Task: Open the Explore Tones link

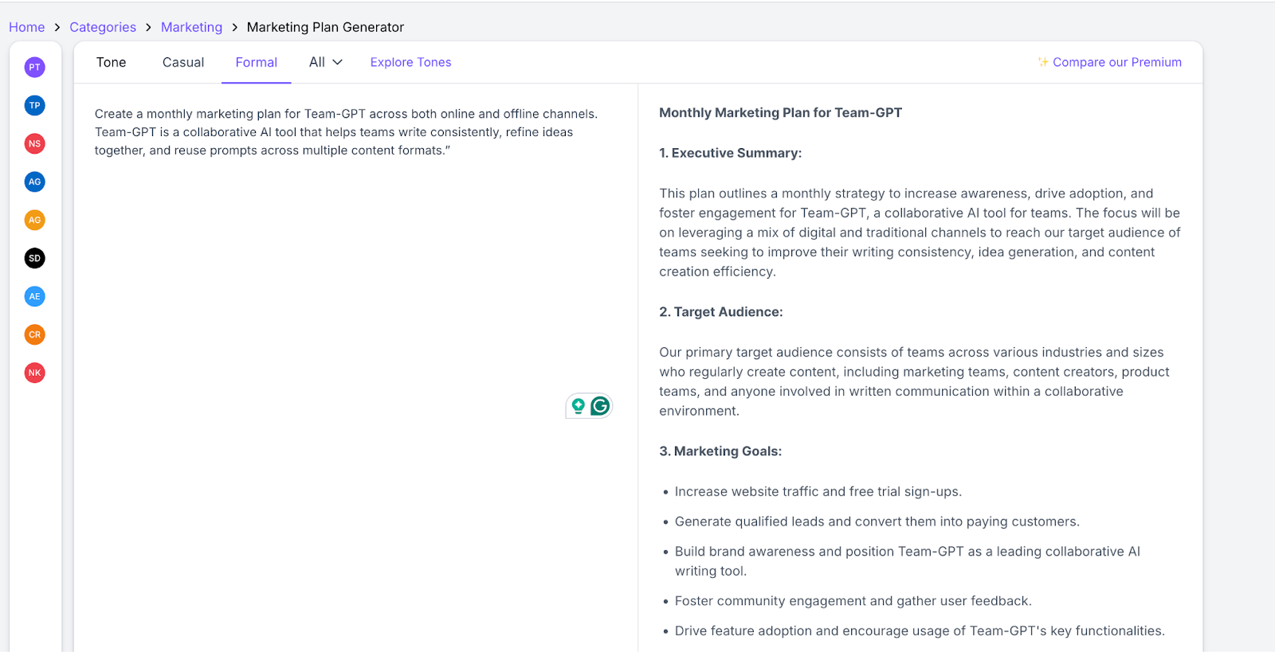Action: coord(410,62)
